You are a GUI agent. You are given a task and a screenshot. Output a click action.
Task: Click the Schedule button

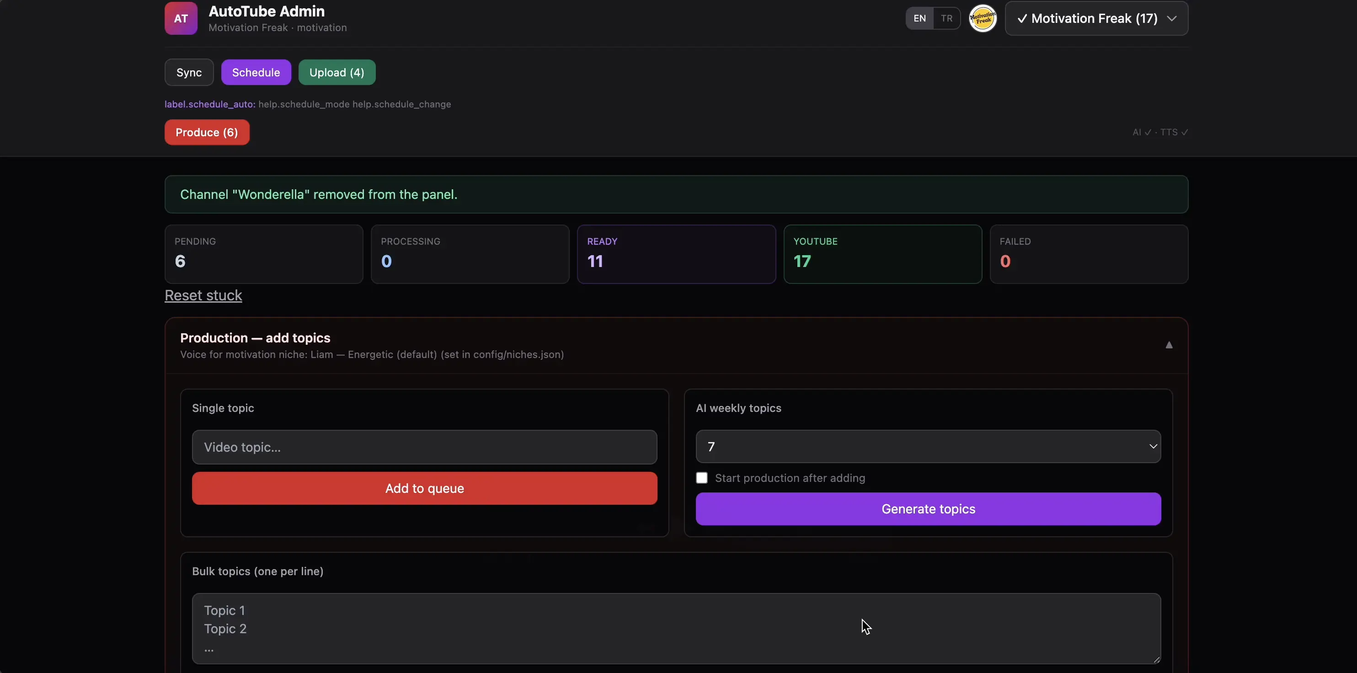coord(256,72)
